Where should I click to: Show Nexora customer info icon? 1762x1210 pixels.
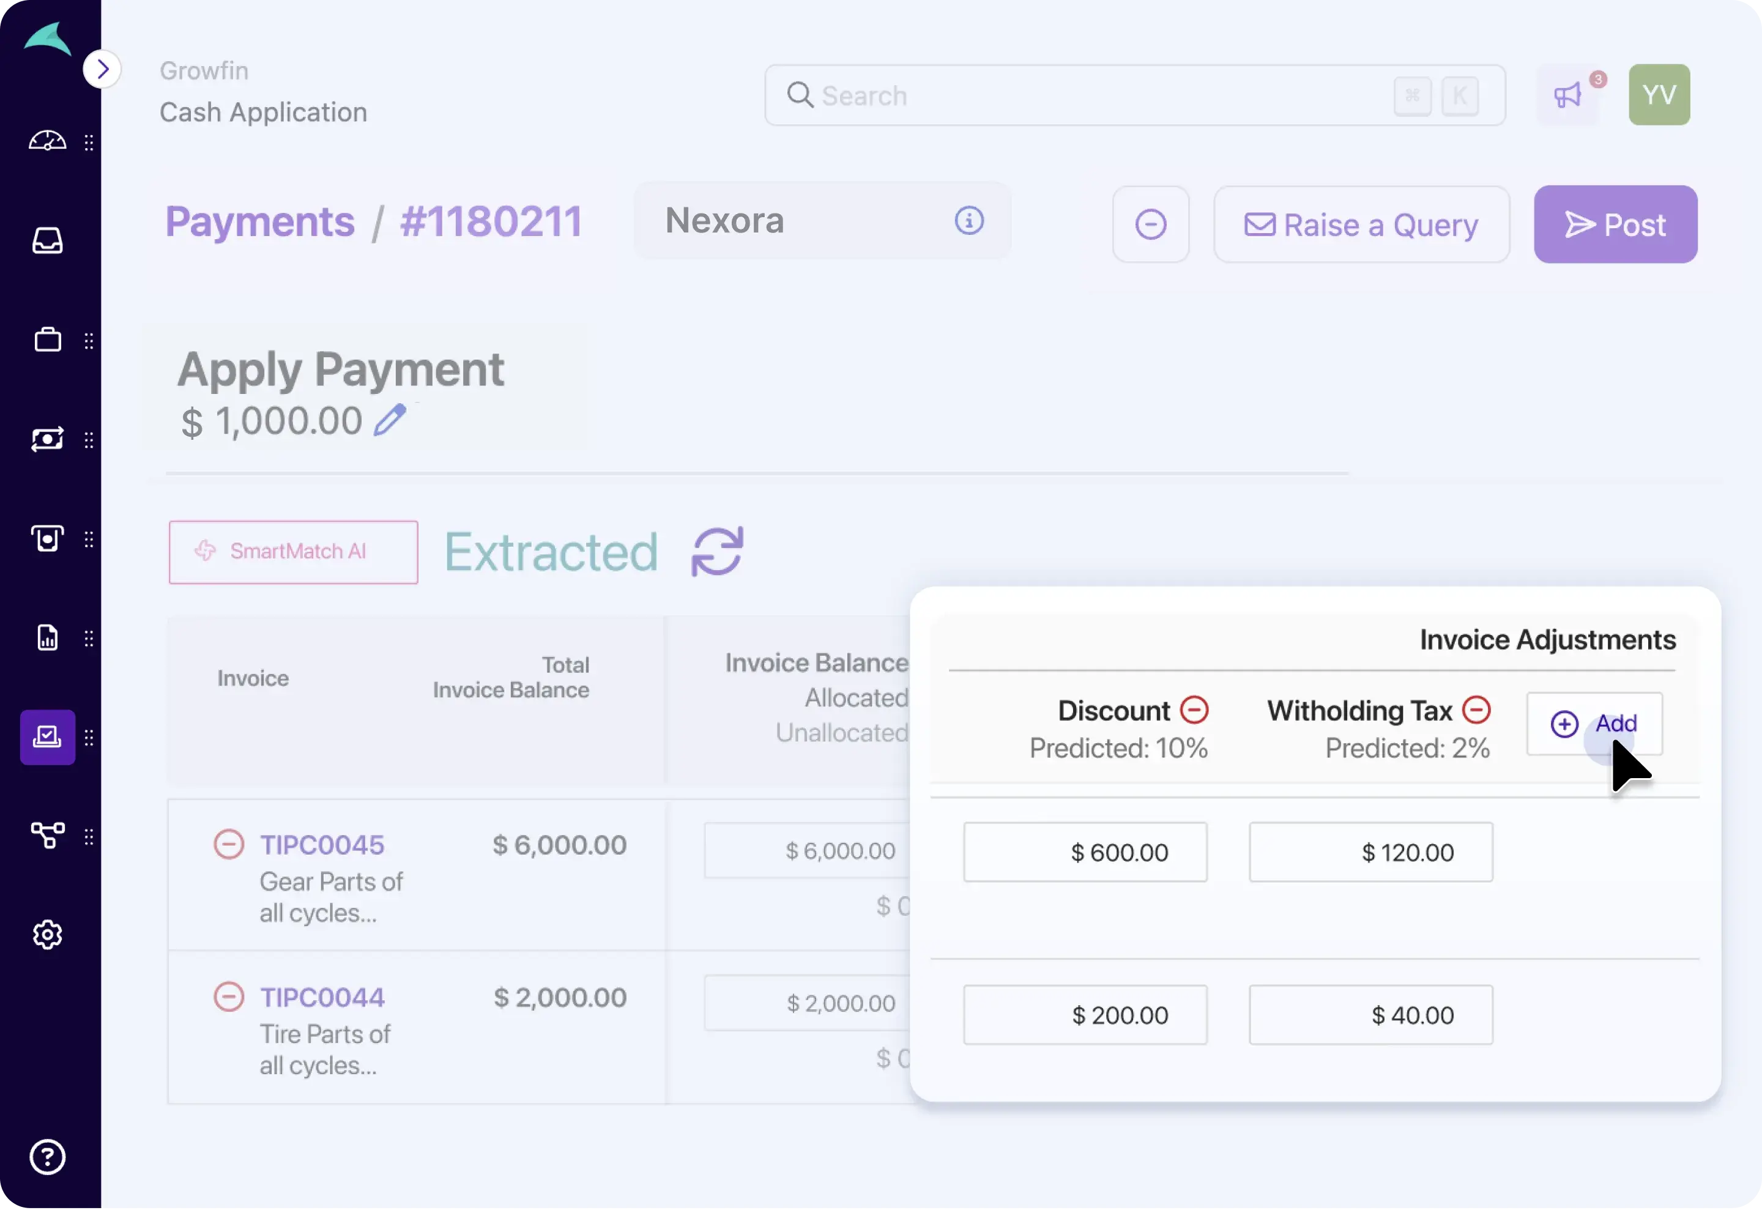point(968,221)
